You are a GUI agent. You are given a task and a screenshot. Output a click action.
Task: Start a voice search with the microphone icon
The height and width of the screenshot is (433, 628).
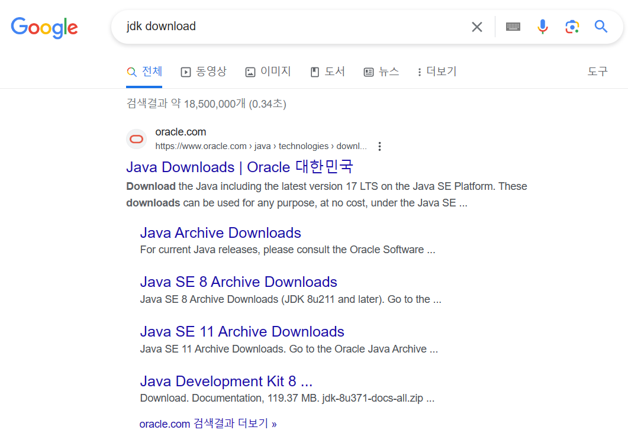tap(542, 27)
